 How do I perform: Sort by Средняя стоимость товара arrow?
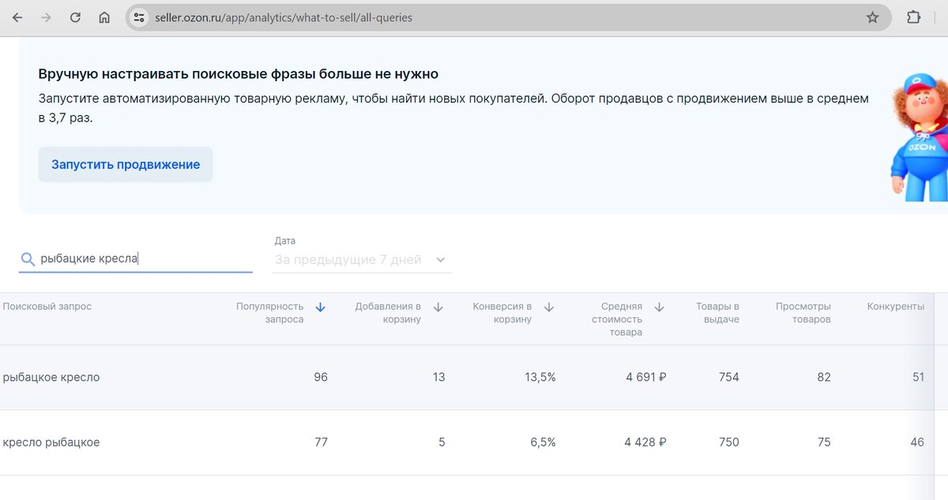coord(660,308)
